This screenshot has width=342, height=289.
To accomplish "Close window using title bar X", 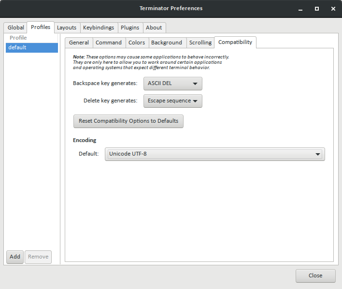I will coord(333,9).
